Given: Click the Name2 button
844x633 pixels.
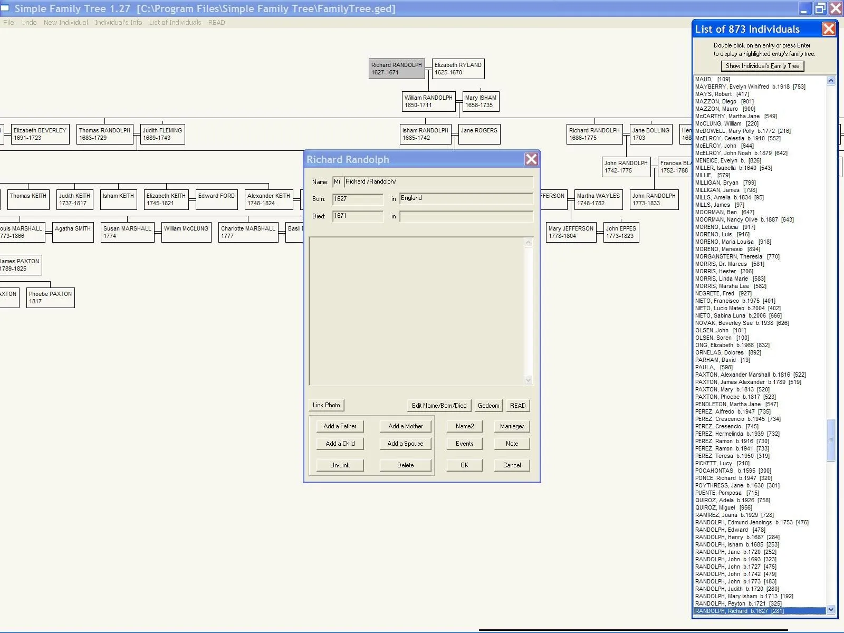Looking at the screenshot, I should pos(464,426).
